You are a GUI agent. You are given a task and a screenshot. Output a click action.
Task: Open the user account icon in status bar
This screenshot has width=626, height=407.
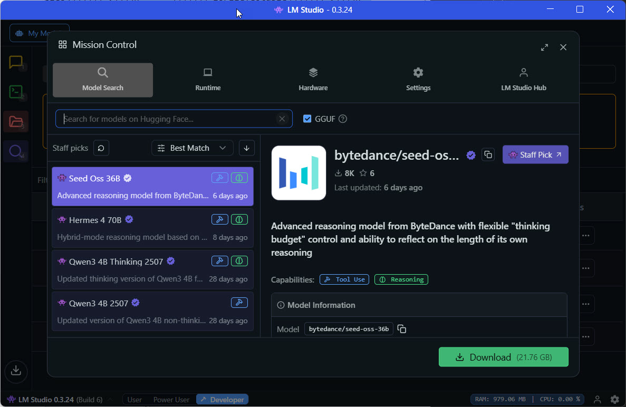click(x=597, y=400)
